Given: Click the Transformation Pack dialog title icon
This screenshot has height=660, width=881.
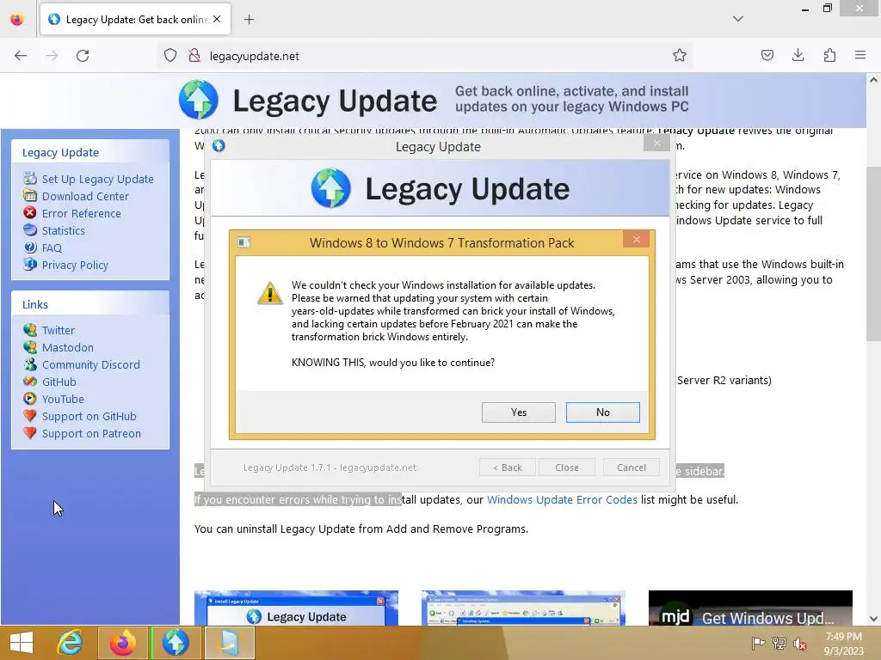Looking at the screenshot, I should 243,242.
